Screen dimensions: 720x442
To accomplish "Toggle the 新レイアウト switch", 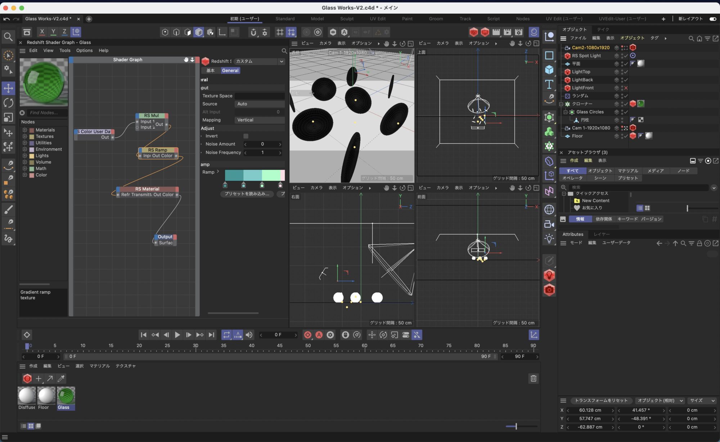I will pyautogui.click(x=712, y=19).
